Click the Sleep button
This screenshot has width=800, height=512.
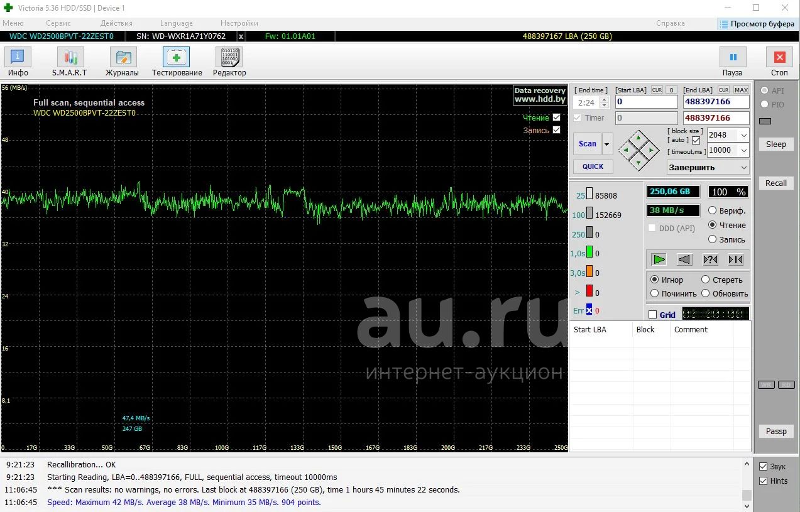pos(776,144)
